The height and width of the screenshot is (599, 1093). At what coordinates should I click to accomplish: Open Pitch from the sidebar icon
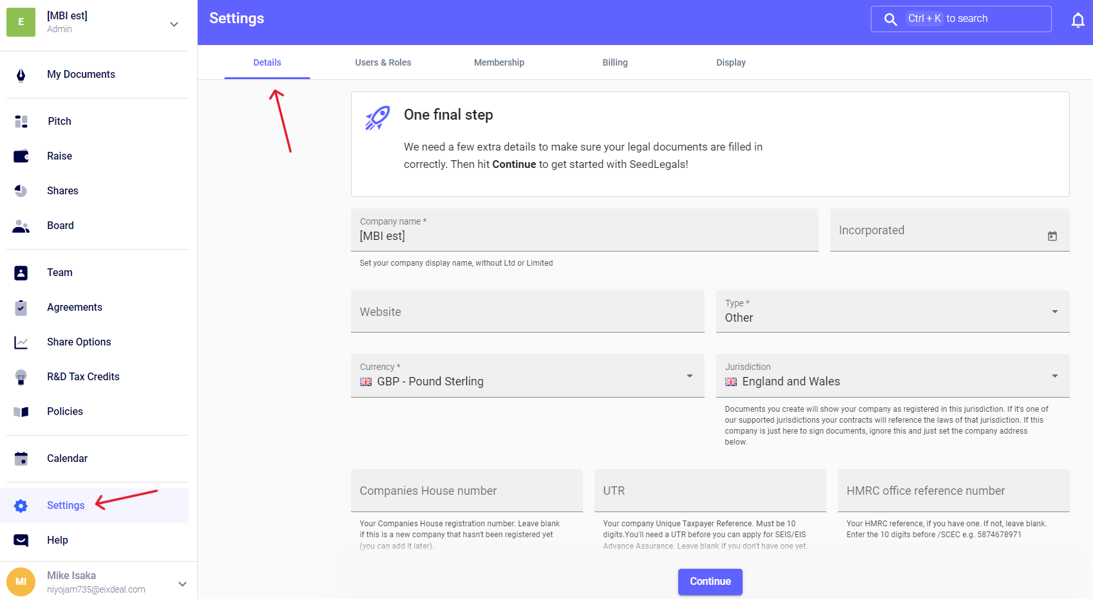pyautogui.click(x=21, y=122)
